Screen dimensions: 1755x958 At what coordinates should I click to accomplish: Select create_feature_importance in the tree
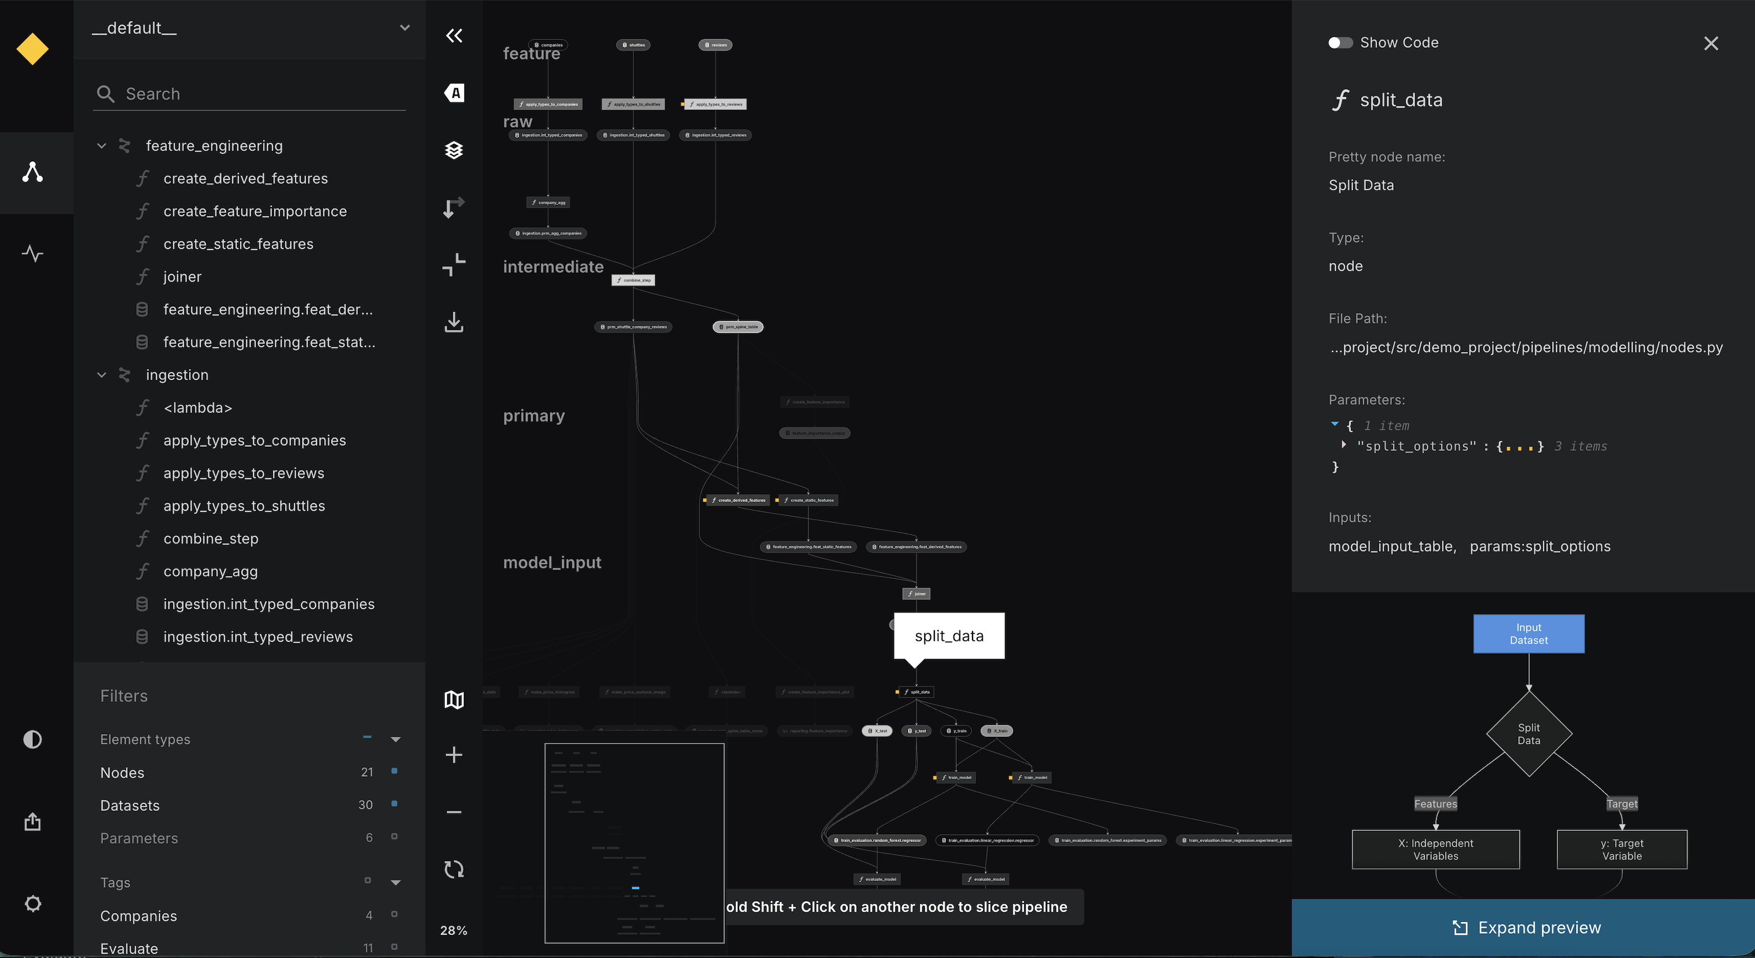[256, 211]
